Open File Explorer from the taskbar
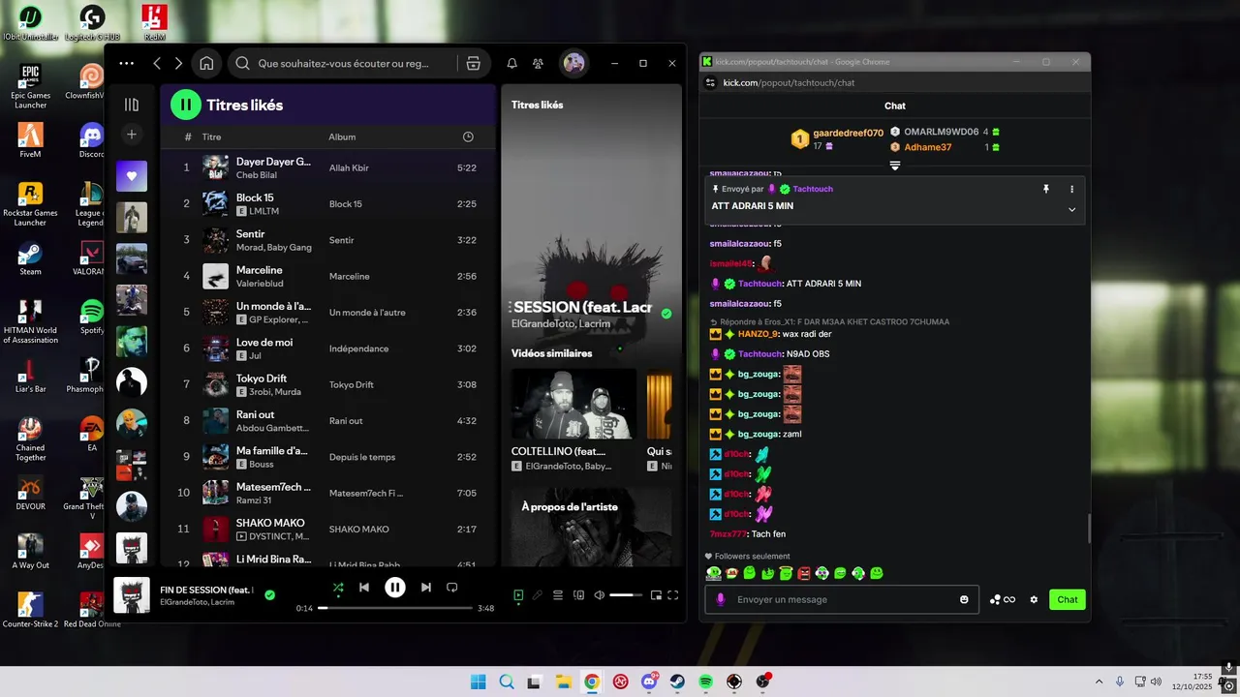The width and height of the screenshot is (1240, 697). (x=563, y=682)
